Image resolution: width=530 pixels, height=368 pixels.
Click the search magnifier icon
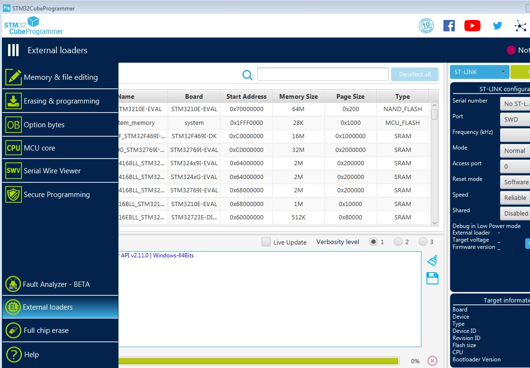point(247,75)
